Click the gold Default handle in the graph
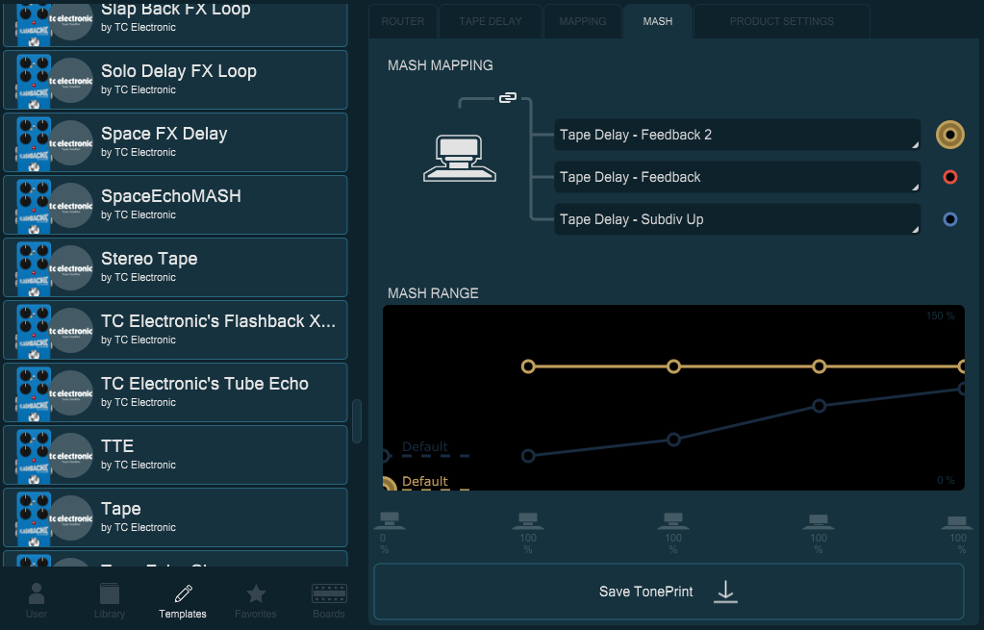The width and height of the screenshot is (984, 630). [390, 485]
